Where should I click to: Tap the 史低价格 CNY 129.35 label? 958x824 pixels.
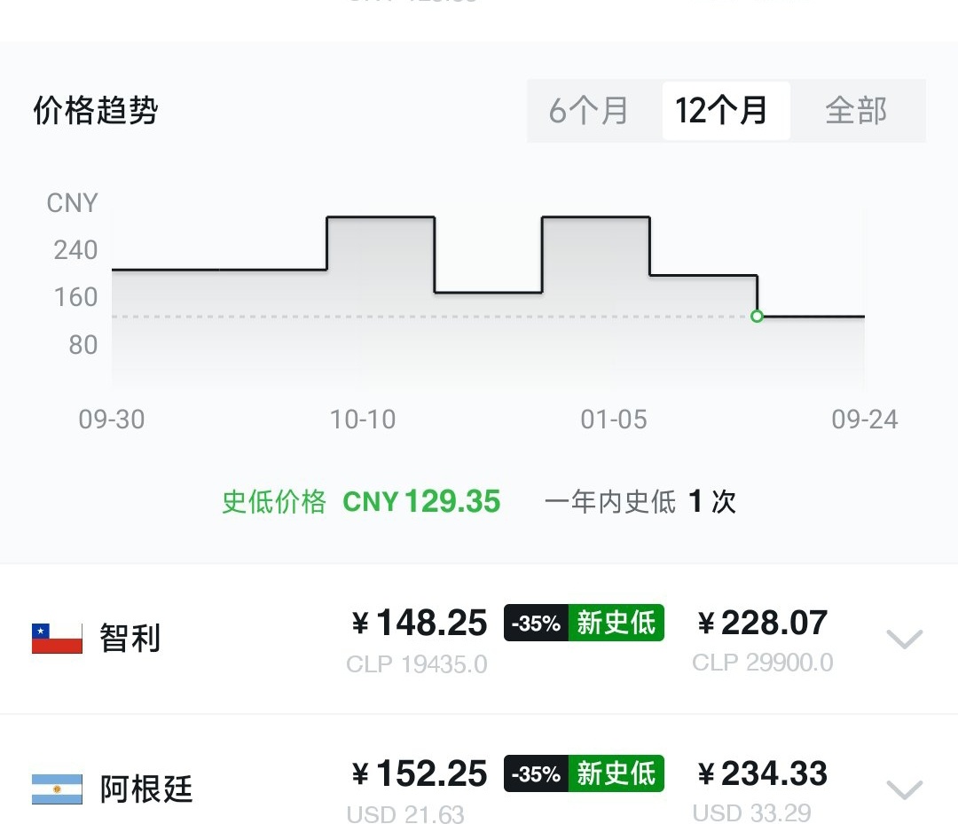click(x=361, y=501)
